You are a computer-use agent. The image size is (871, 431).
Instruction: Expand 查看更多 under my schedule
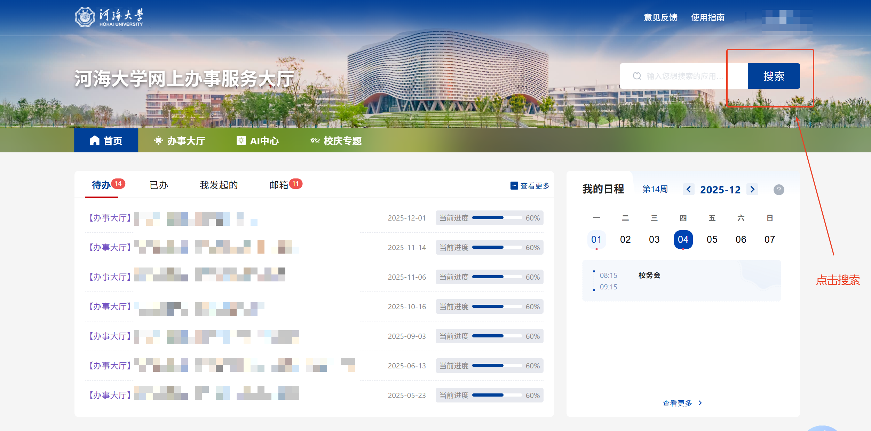682,403
